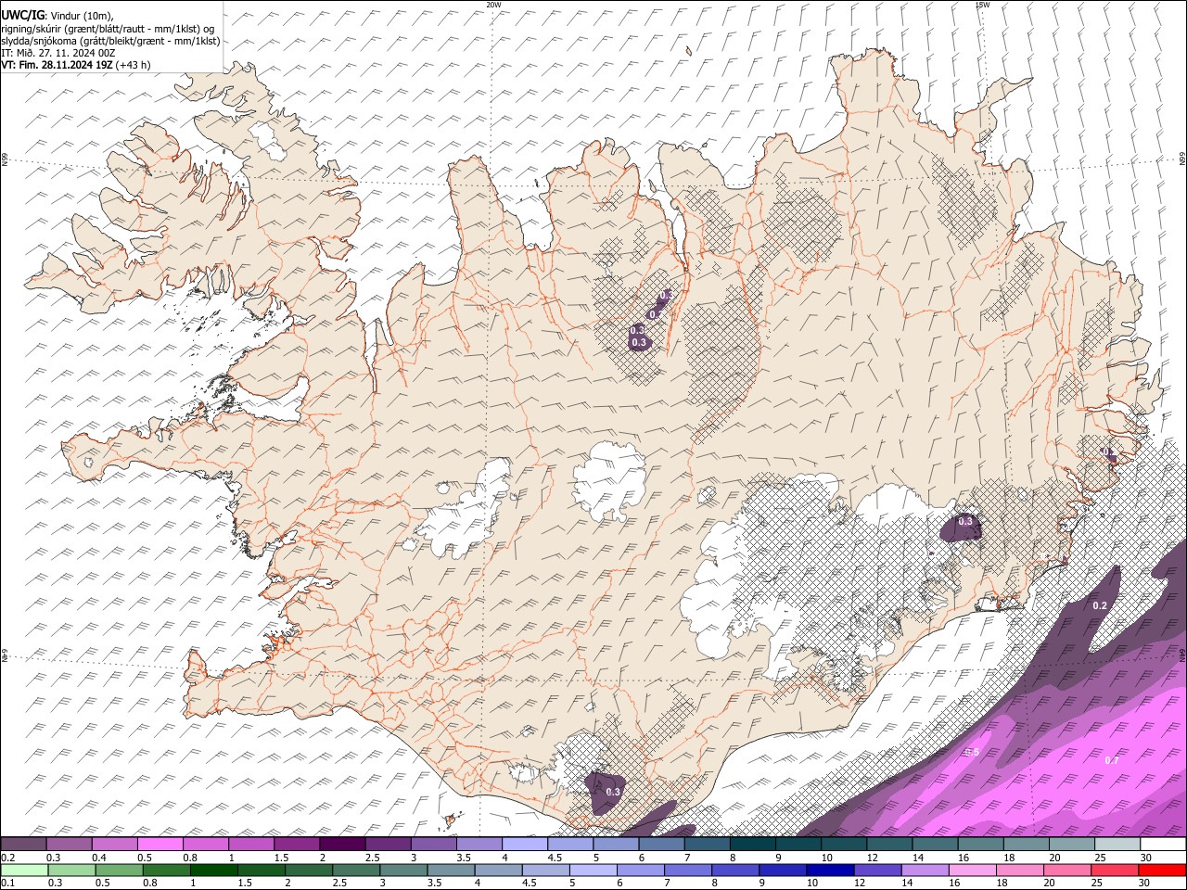
Task: Click the 'slydda/snjókoma' legend description line
Action: tap(110, 41)
